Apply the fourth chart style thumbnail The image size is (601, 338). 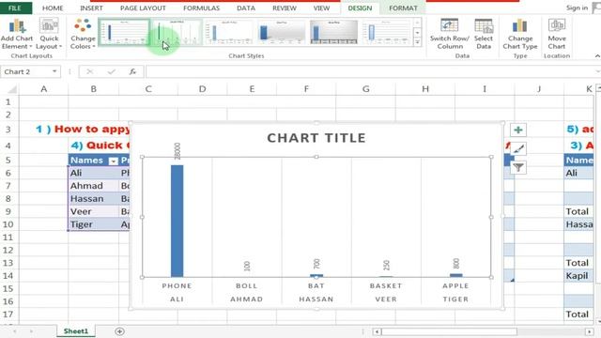pyautogui.click(x=282, y=32)
